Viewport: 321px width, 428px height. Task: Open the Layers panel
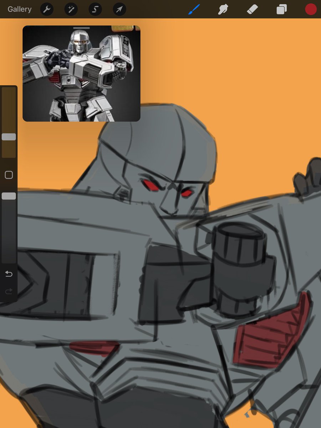pos(282,9)
